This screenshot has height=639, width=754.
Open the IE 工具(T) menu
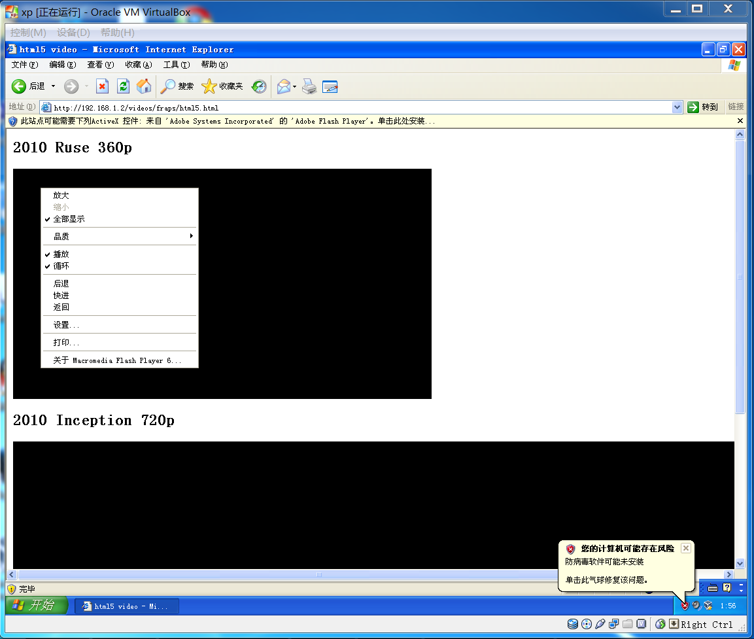tap(177, 65)
